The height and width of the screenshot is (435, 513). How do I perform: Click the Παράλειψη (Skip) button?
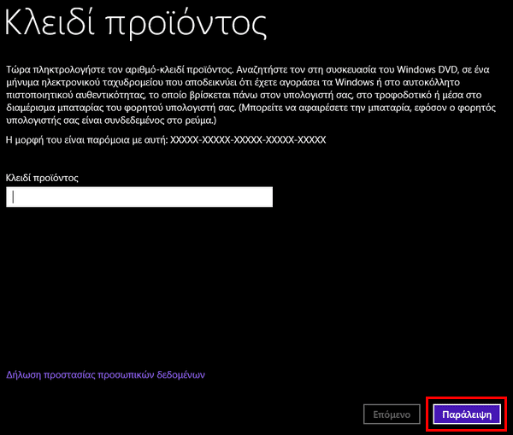coord(467,414)
